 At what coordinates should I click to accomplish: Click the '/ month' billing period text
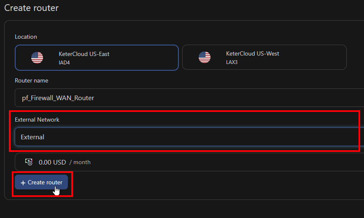point(80,162)
